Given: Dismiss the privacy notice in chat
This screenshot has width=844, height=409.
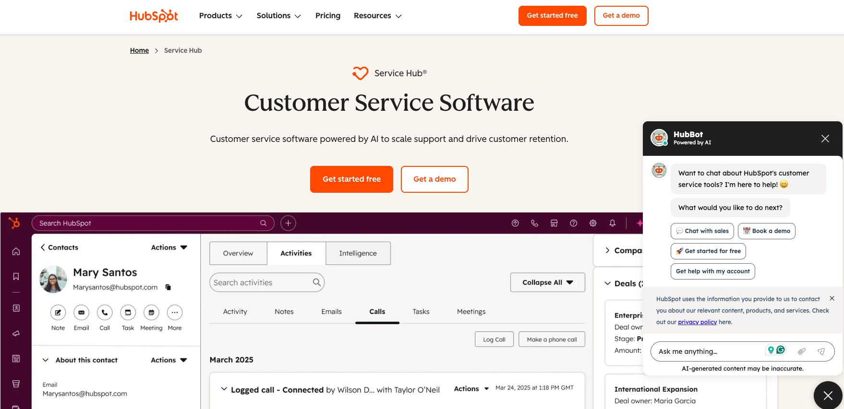Looking at the screenshot, I should (832, 298).
